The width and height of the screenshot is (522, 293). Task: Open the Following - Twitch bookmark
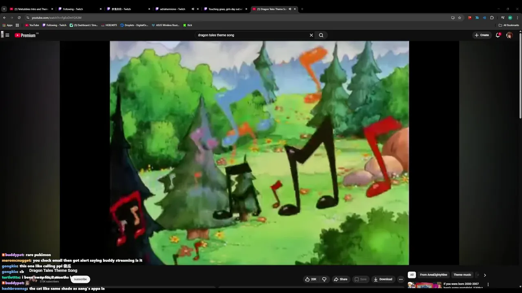pyautogui.click(x=54, y=25)
